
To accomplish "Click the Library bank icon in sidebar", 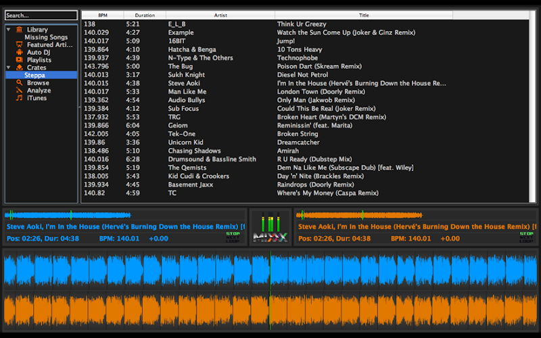I will [20, 29].
